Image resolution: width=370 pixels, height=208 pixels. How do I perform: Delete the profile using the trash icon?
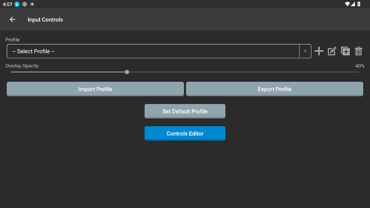[x=358, y=51]
